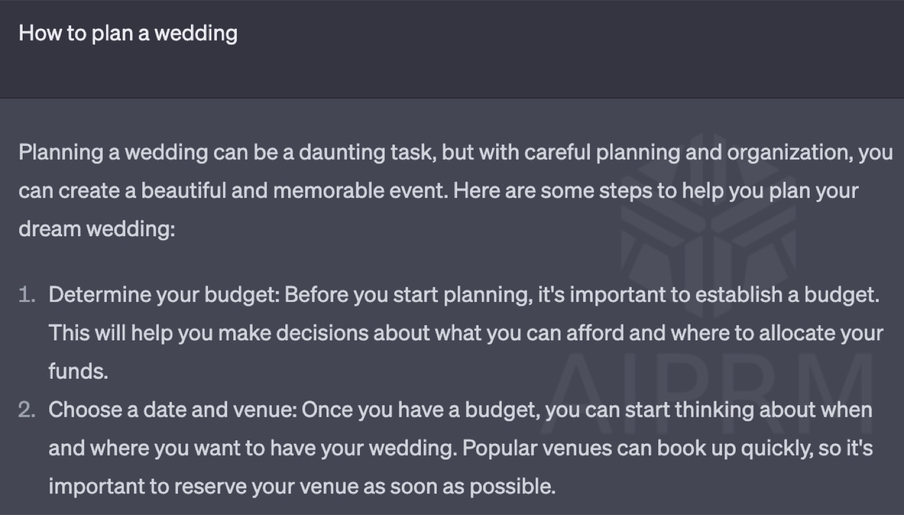This screenshot has height=515, width=904.
Task: Click 'important to reserve your venue' line
Action: click(x=302, y=487)
